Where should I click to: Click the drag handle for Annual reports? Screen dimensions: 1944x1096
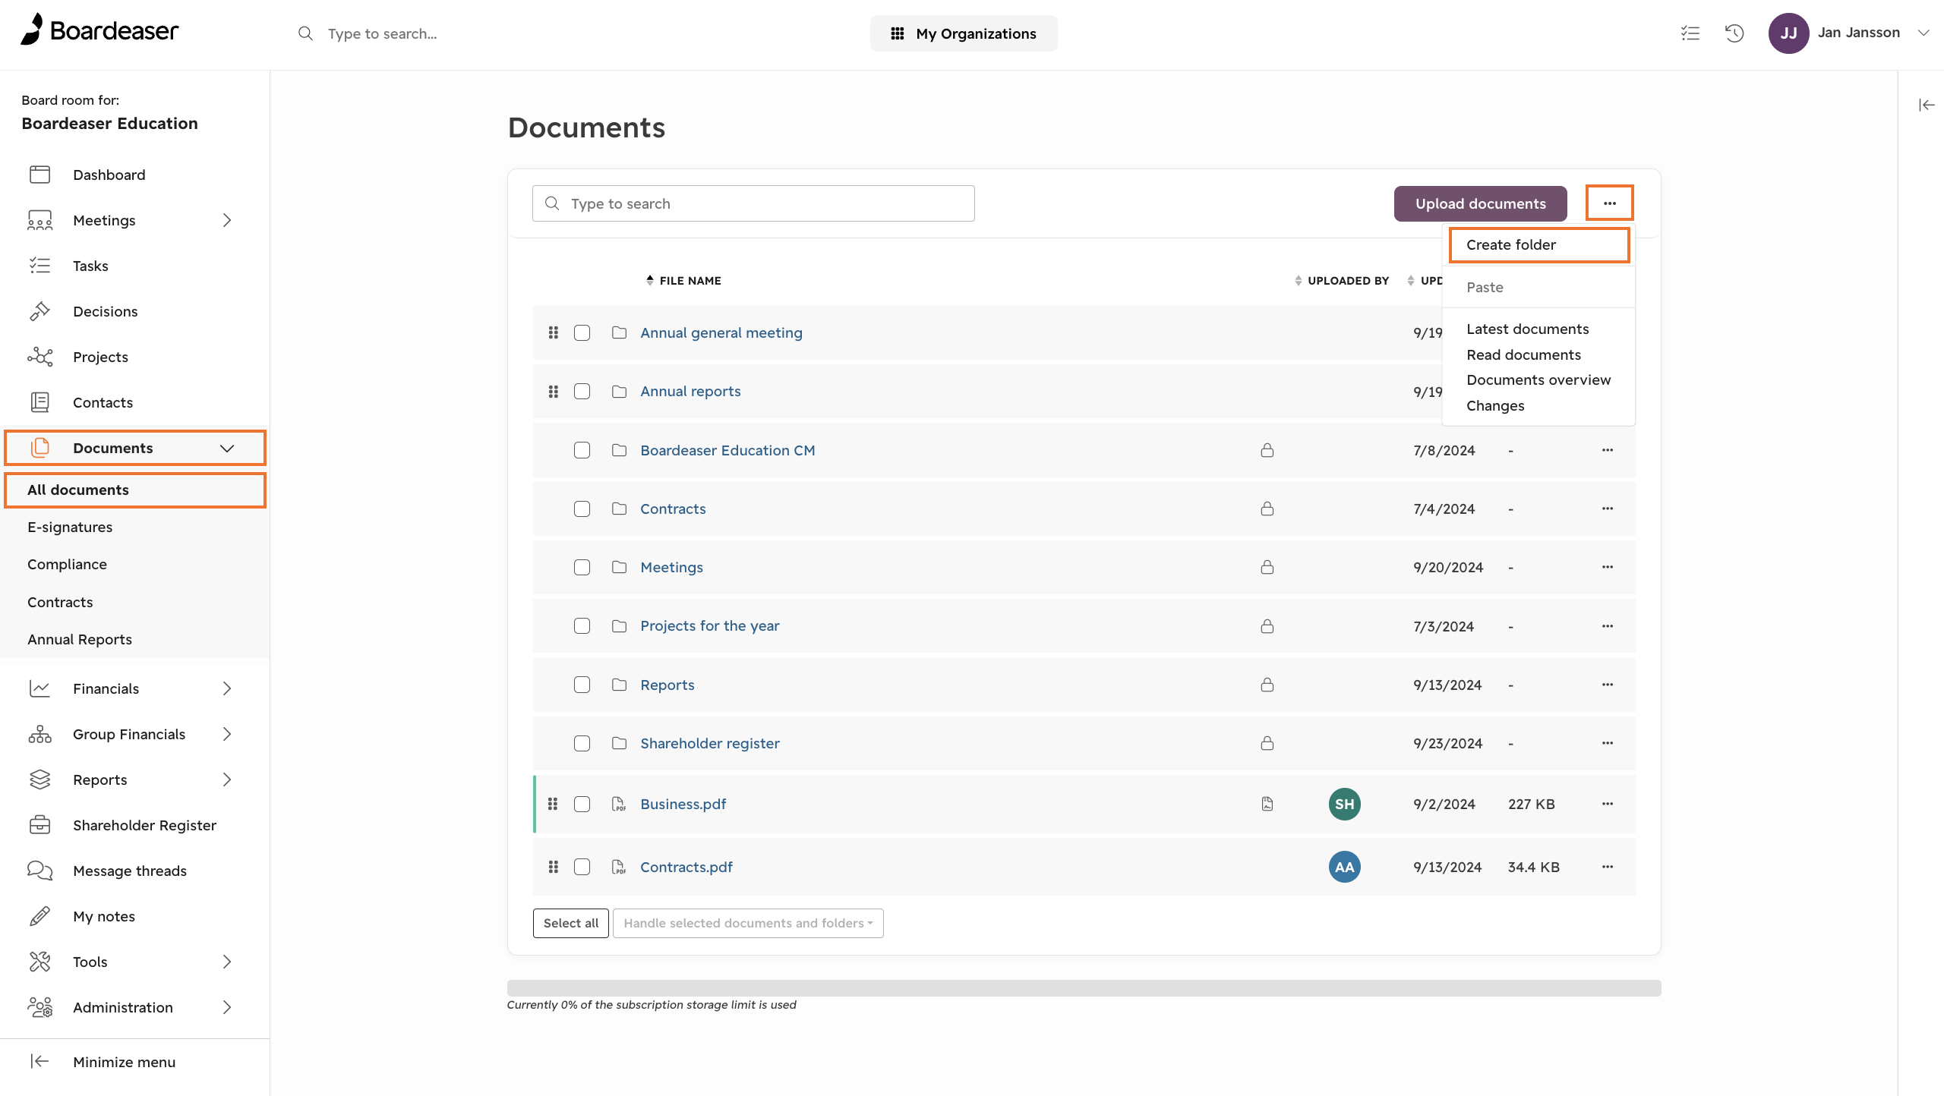pos(554,391)
